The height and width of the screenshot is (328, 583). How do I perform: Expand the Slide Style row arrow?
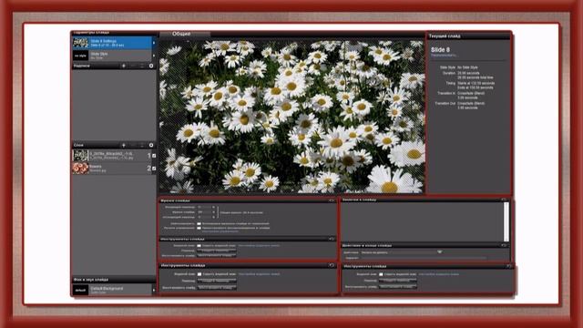(x=154, y=56)
